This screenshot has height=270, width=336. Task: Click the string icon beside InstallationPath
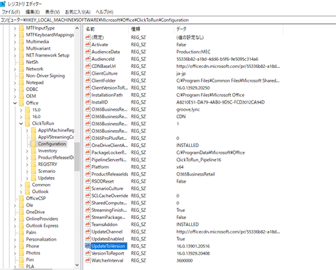tap(87, 94)
